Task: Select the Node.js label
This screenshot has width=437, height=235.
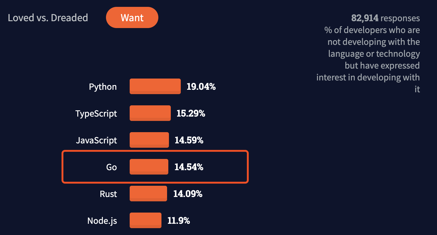Action: [x=102, y=221]
